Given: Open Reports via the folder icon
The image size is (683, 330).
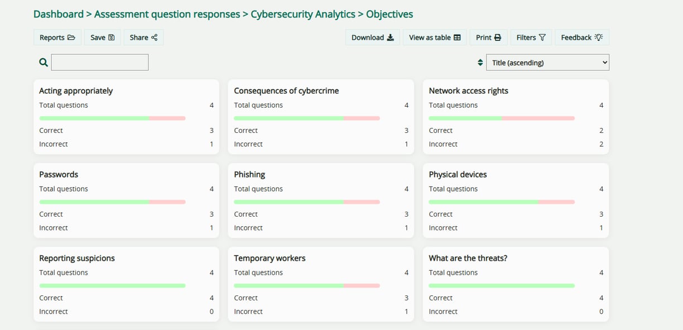Looking at the screenshot, I should point(71,37).
